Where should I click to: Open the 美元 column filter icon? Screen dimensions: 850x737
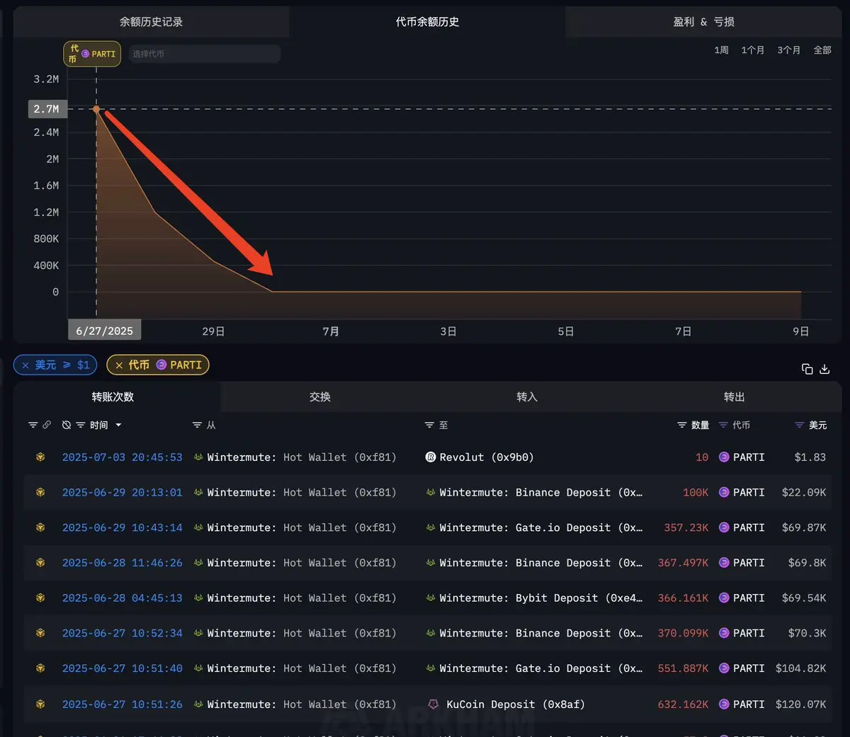(799, 425)
